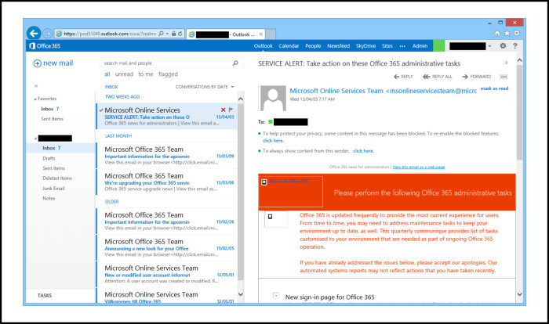
Task: Open People in top navigation
Action: tap(313, 46)
